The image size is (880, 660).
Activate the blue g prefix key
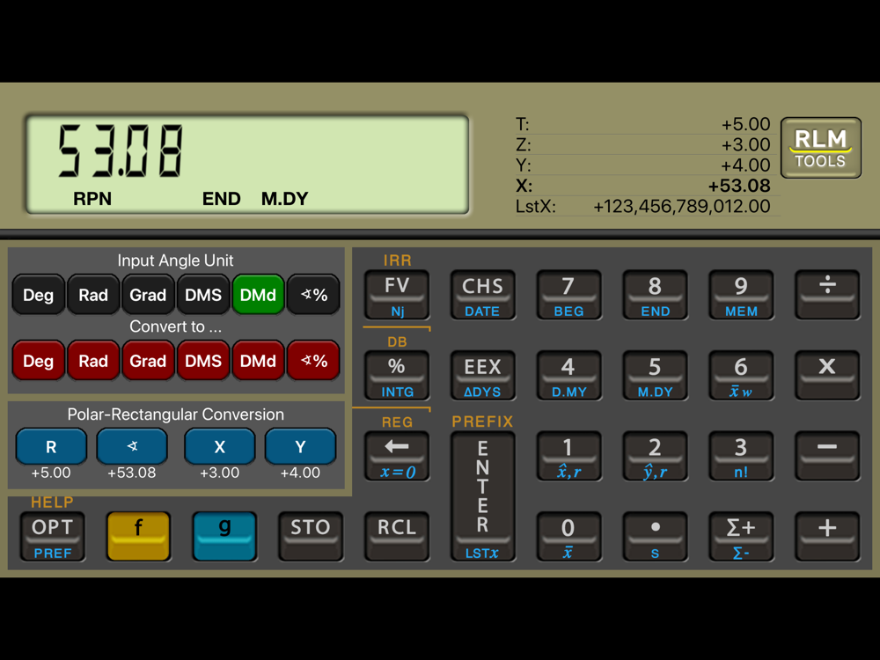point(224,537)
